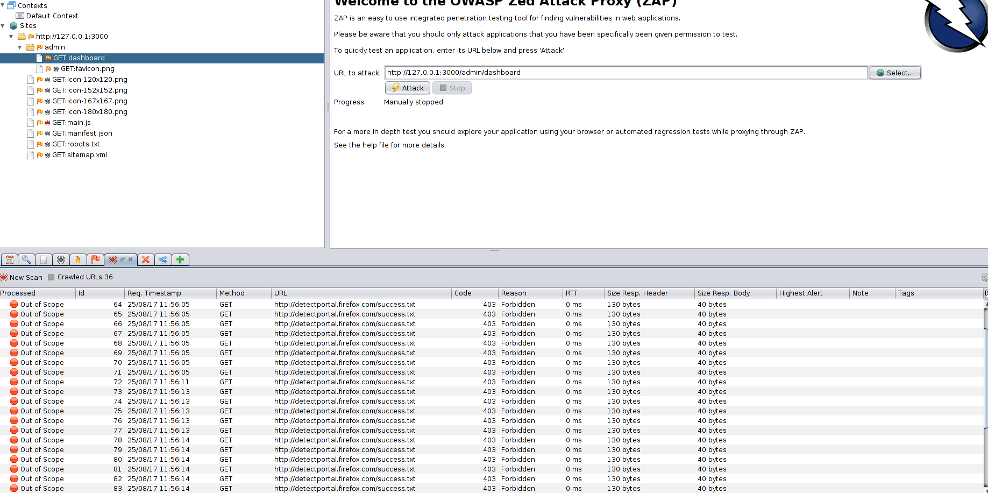Click the New Scan spider button
988x493 pixels.
[x=22, y=277]
